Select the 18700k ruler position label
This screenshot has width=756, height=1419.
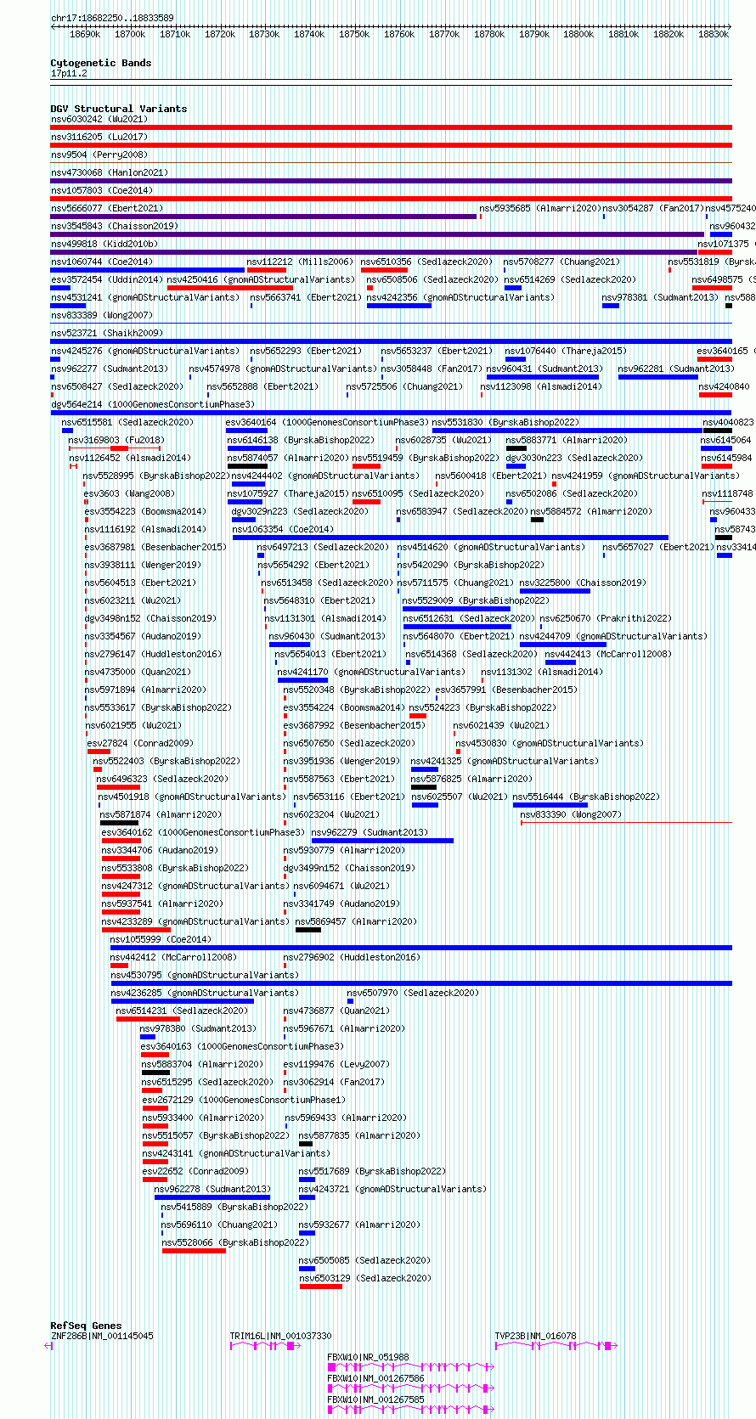130,35
